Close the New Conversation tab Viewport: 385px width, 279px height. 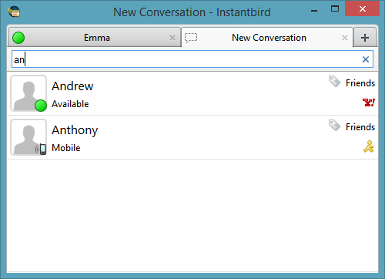[345, 38]
